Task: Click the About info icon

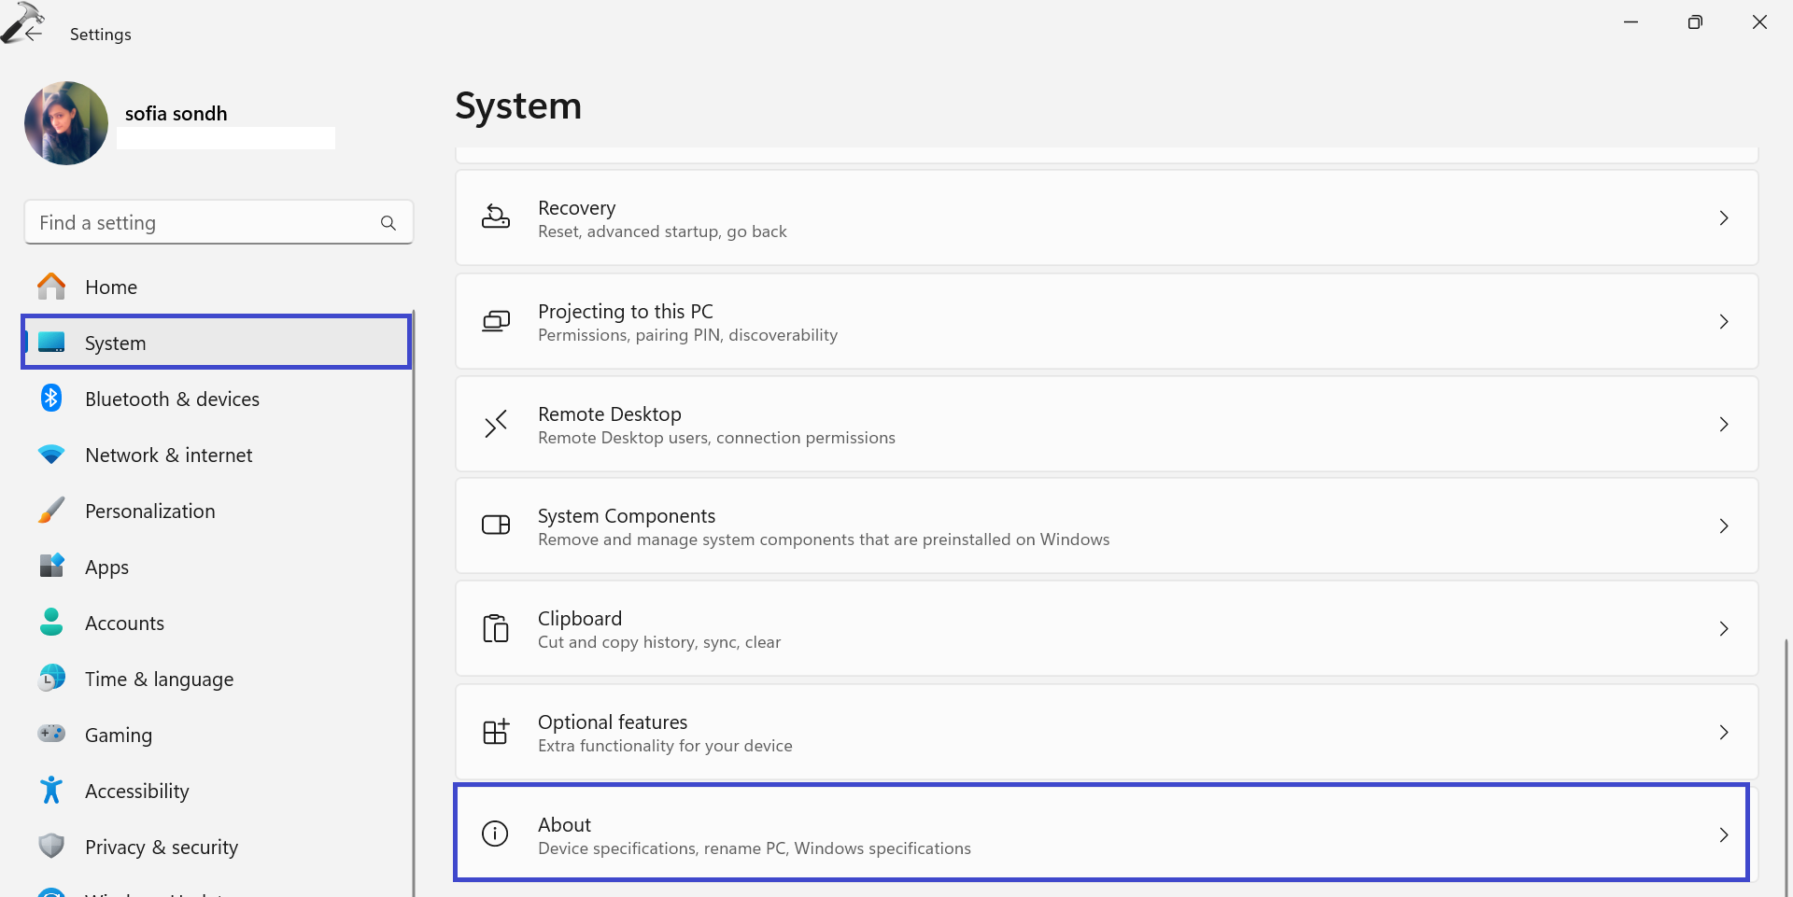Action: [494, 834]
